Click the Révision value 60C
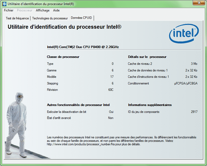The width and height of the screenshot is (207, 166). tap(111, 90)
